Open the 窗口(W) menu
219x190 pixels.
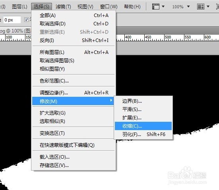(x=109, y=7)
